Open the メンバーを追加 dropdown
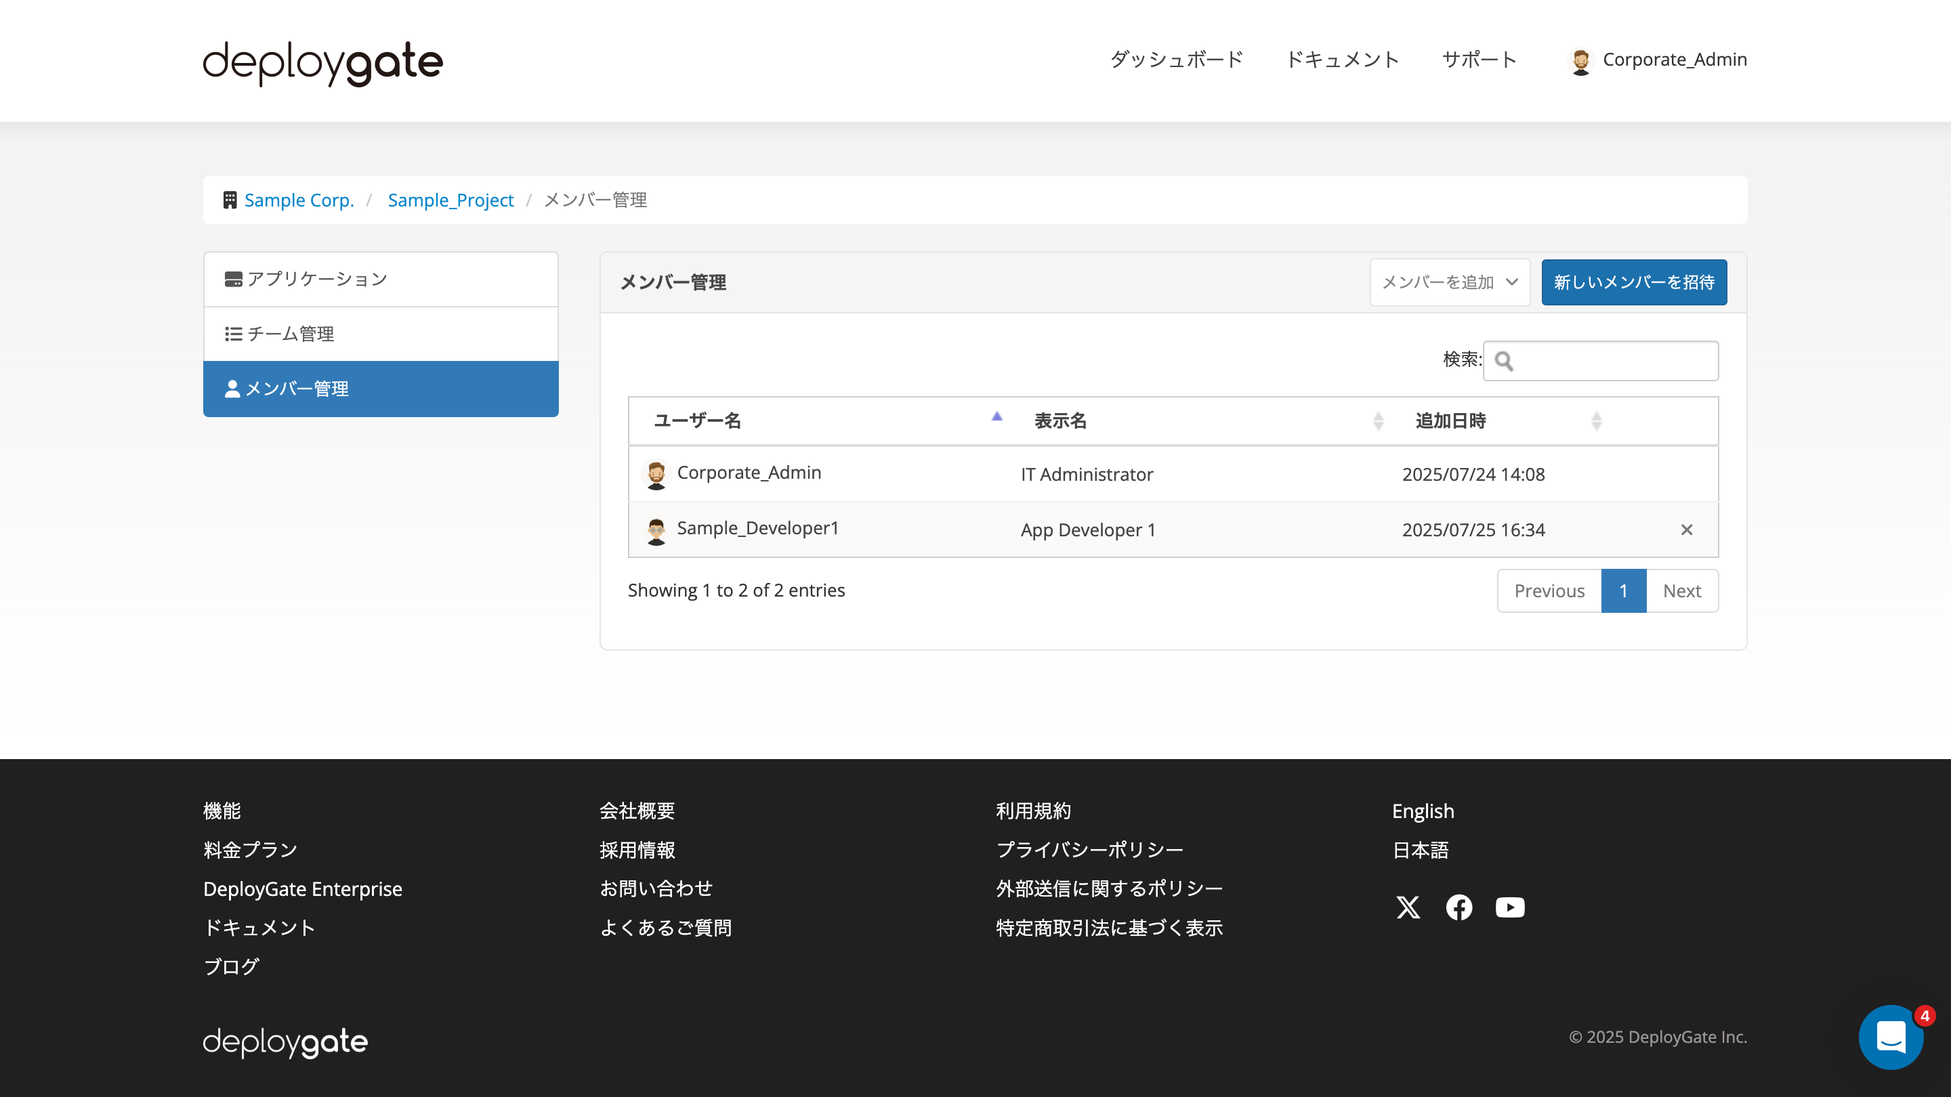Image resolution: width=1951 pixels, height=1097 pixels. click(x=1448, y=282)
